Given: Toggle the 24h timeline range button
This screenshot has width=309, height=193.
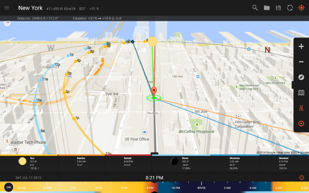Looking at the screenshot, I should pos(9,187).
